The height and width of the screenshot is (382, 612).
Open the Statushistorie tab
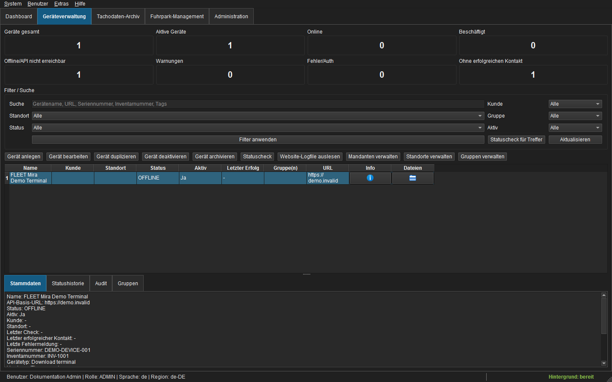point(68,284)
